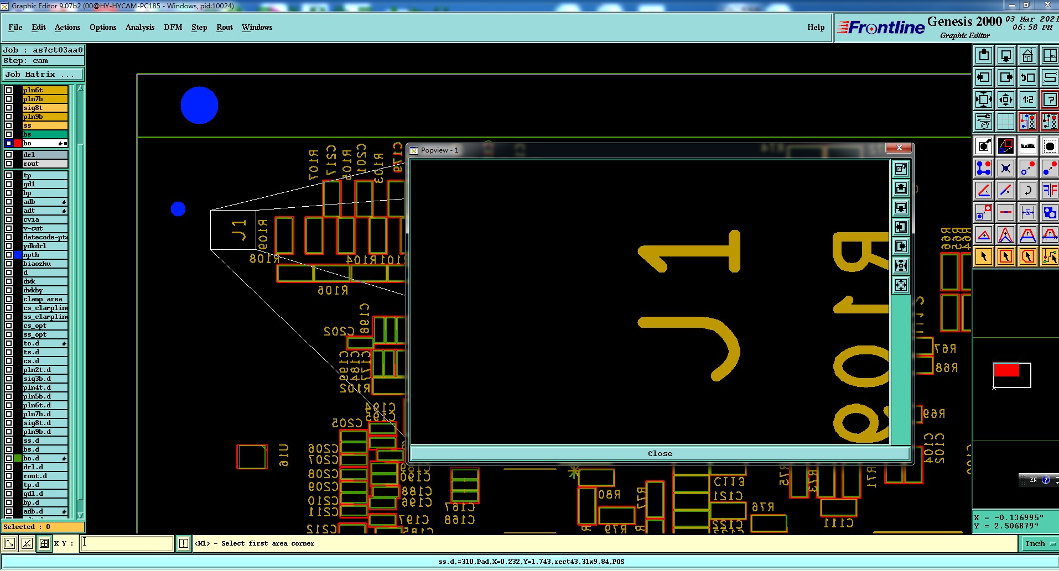Click the Step menu

199,27
